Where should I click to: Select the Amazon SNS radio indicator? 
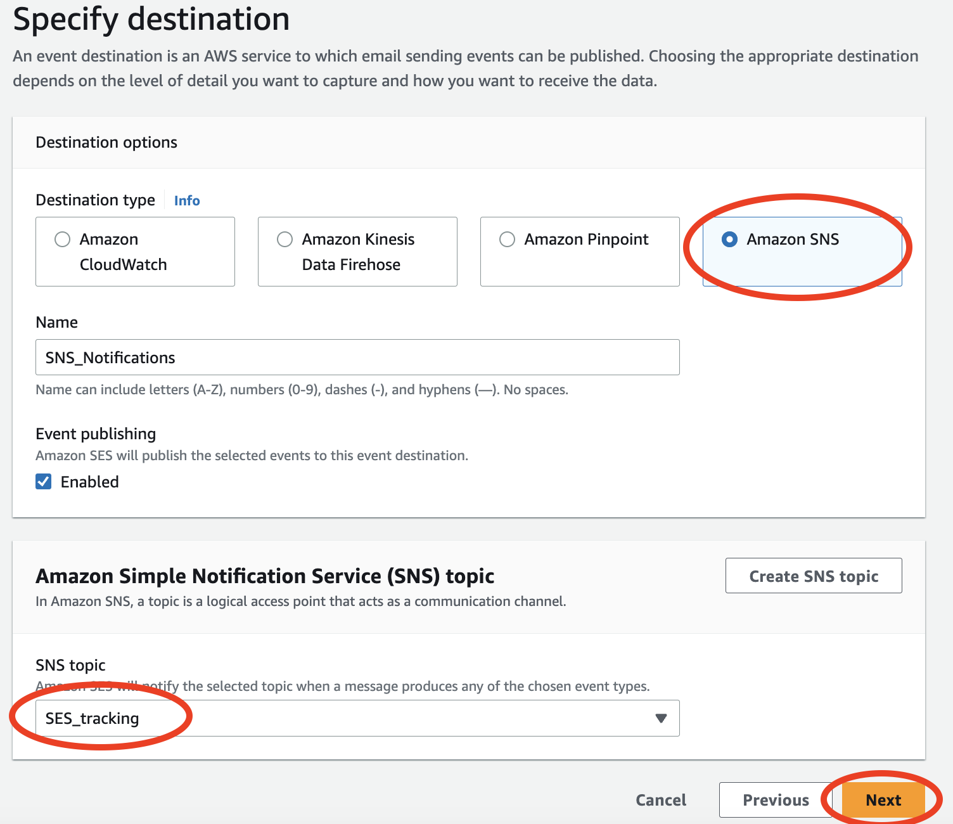click(x=731, y=239)
